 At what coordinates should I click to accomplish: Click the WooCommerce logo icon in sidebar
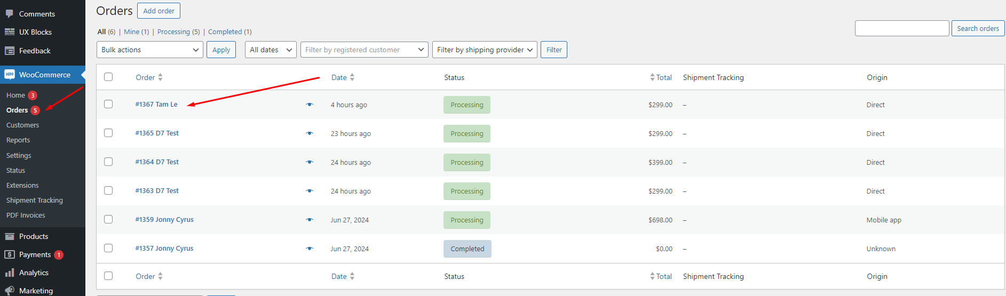pos(10,75)
